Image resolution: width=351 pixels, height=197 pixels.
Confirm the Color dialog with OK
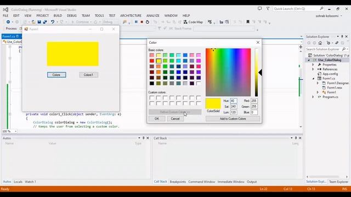pos(156,119)
